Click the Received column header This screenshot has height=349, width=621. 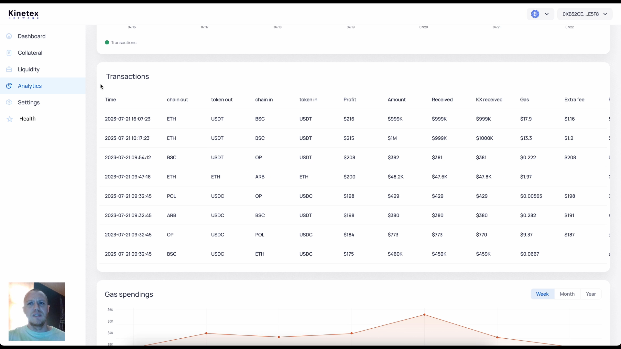[x=442, y=100]
